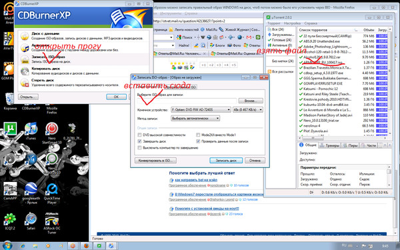Click Конвертировать в ISO... button

(x=155, y=161)
